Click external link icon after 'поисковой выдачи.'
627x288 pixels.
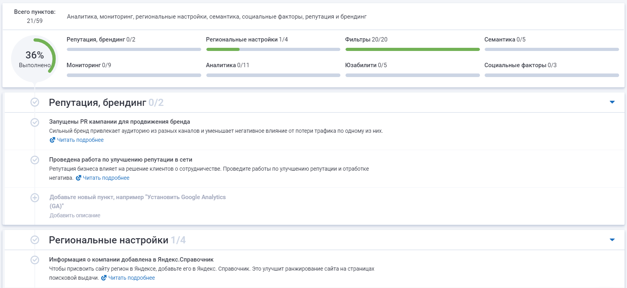tap(104, 278)
